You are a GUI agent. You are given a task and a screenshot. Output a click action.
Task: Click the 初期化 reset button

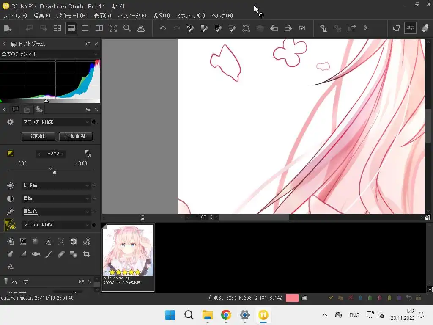(x=38, y=136)
